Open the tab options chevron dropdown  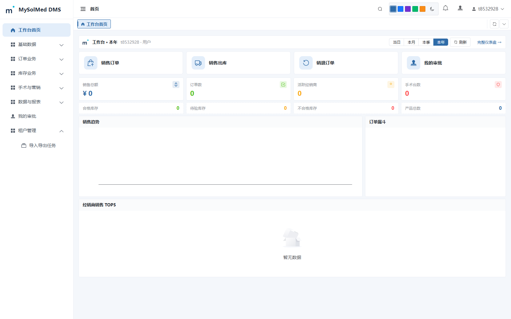click(504, 24)
